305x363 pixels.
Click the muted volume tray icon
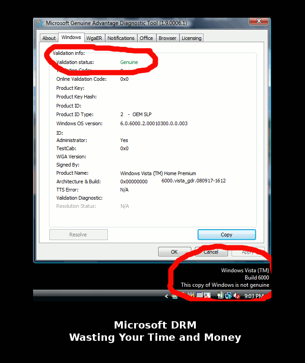pos(237,296)
